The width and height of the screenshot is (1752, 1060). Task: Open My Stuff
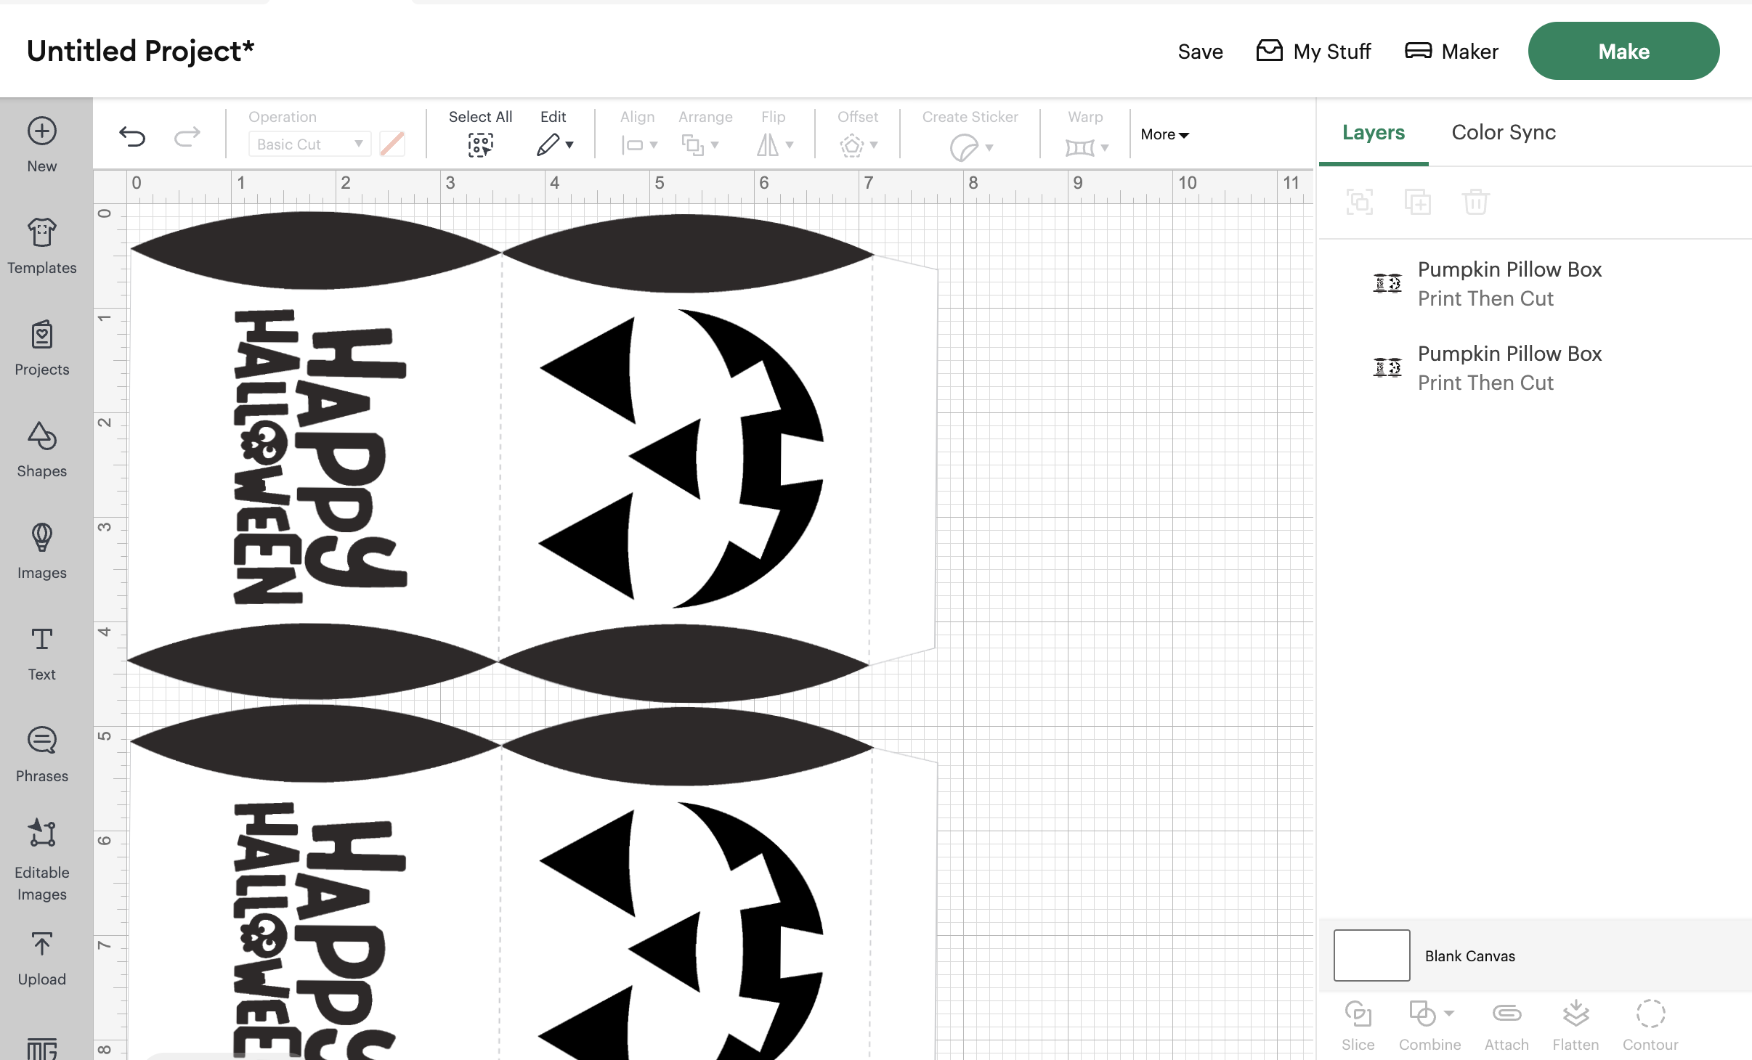click(1313, 52)
